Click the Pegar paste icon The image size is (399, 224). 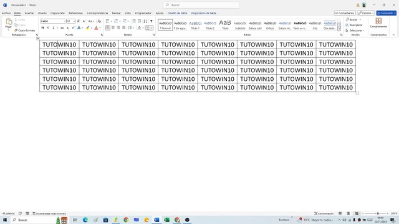[9, 22]
